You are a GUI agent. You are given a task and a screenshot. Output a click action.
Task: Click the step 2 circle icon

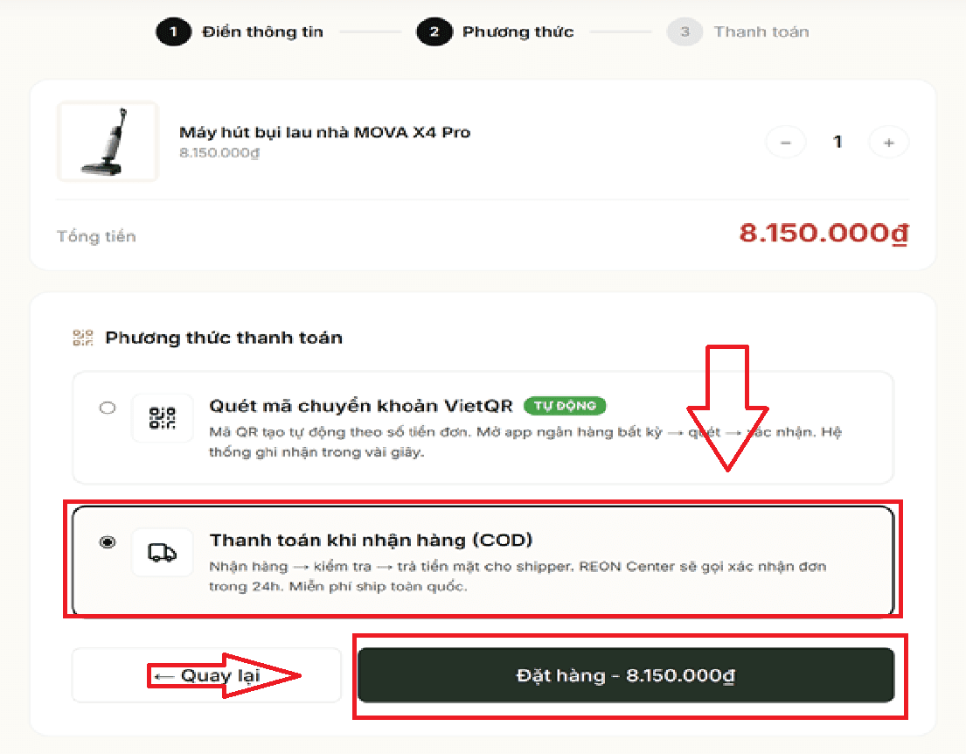[x=434, y=32]
